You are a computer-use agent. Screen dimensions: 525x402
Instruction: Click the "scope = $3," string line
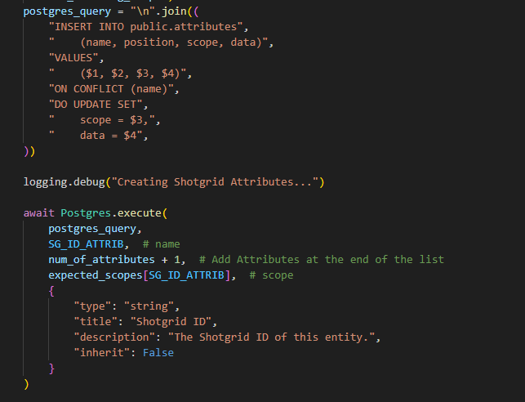click(101, 120)
